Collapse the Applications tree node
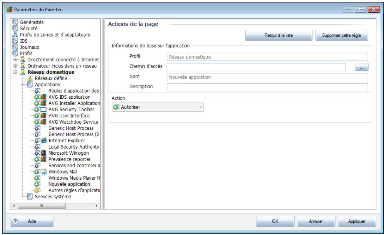The height and width of the screenshot is (235, 384). click(23, 85)
